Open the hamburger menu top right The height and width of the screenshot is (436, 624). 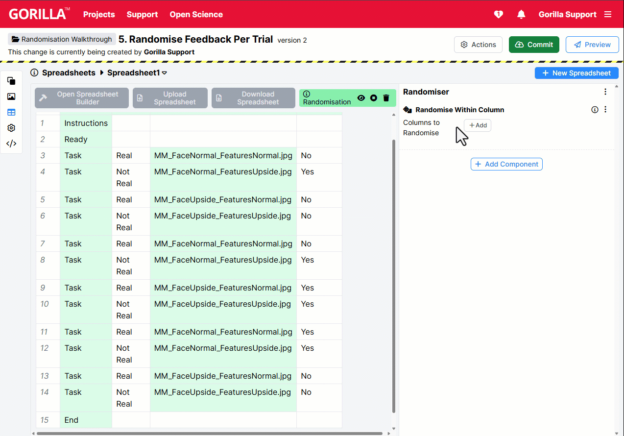[608, 14]
